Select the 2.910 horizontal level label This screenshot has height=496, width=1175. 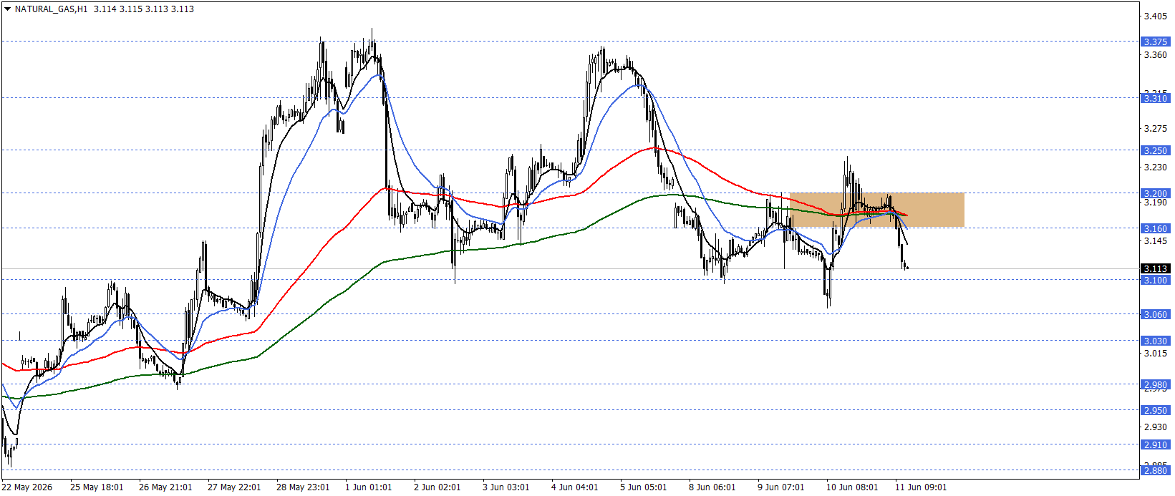point(1155,444)
